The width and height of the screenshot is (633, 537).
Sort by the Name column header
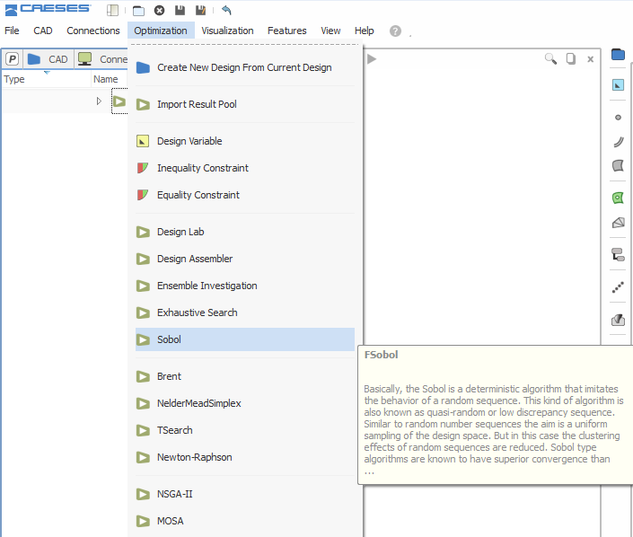110,79
